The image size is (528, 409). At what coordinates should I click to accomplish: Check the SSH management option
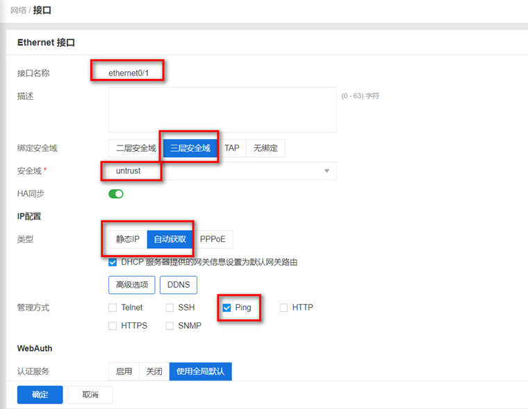tap(170, 307)
